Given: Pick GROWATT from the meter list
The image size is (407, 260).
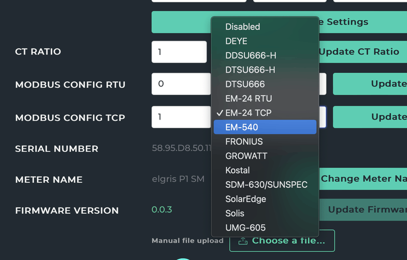Looking at the screenshot, I should (x=246, y=156).
